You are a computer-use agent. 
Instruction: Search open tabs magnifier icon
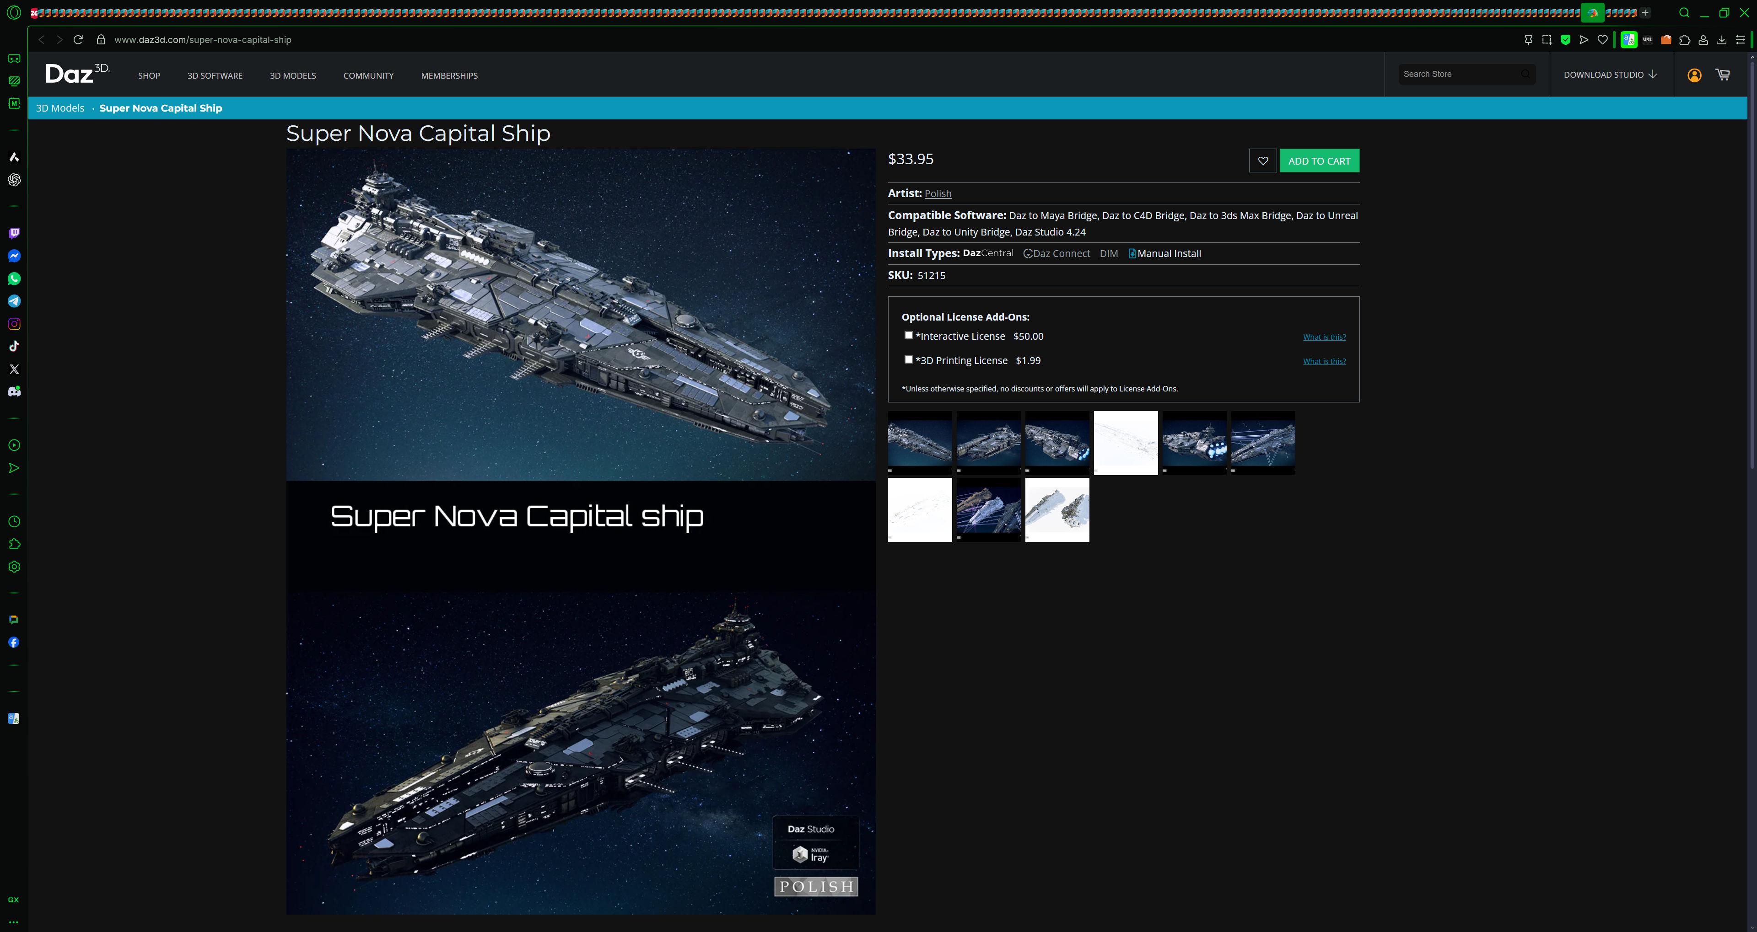point(1684,12)
